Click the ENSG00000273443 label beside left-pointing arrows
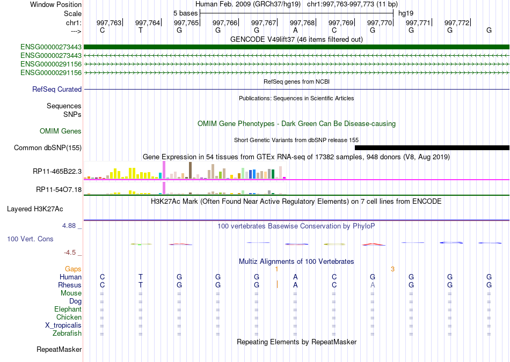 [51, 56]
